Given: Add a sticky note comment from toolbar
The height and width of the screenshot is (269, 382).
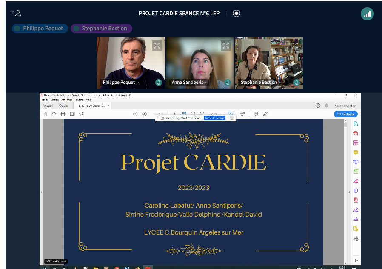Looking at the screenshot, I should 256,114.
